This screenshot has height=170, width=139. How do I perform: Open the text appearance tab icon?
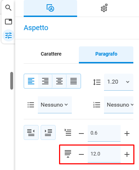50,8
